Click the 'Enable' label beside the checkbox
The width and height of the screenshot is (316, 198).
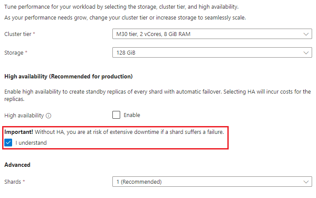(x=132, y=115)
